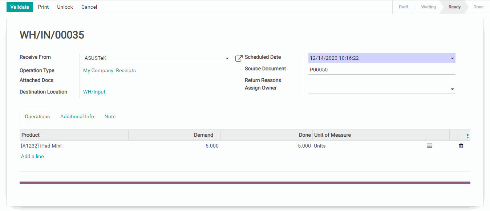Image resolution: width=490 pixels, height=211 pixels.
Task: Delete the iPad Mini line with trash icon
Action: pyautogui.click(x=461, y=146)
